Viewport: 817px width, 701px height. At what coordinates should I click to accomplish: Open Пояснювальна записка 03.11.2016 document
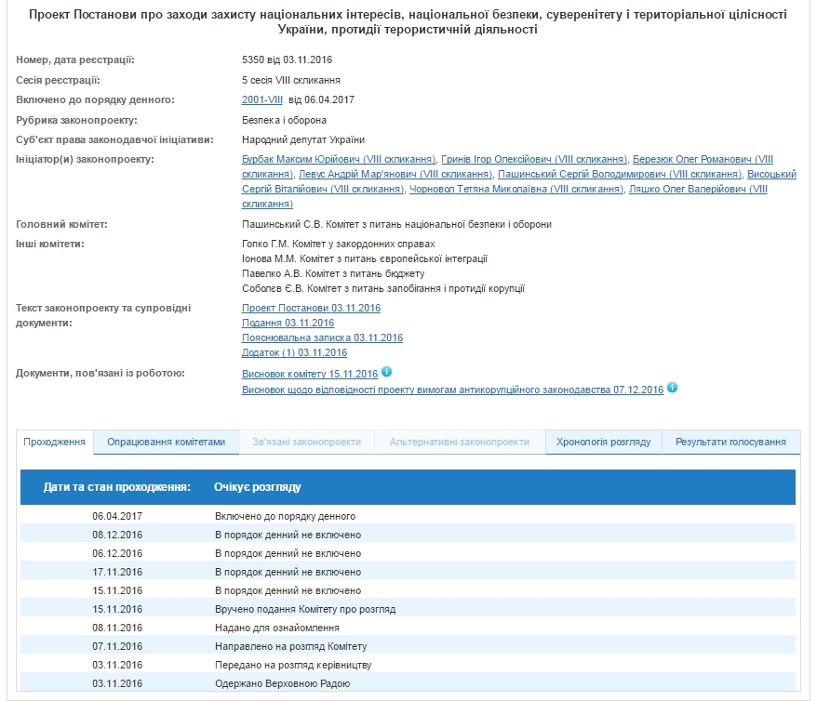[322, 338]
